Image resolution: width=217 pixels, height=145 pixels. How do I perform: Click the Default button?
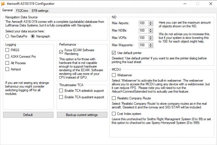(x=28, y=115)
